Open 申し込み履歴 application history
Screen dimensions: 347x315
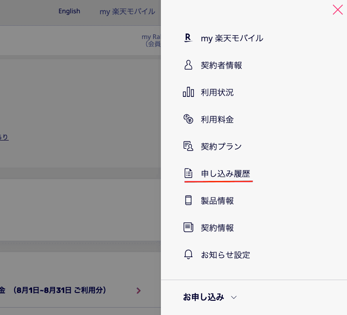[226, 174]
